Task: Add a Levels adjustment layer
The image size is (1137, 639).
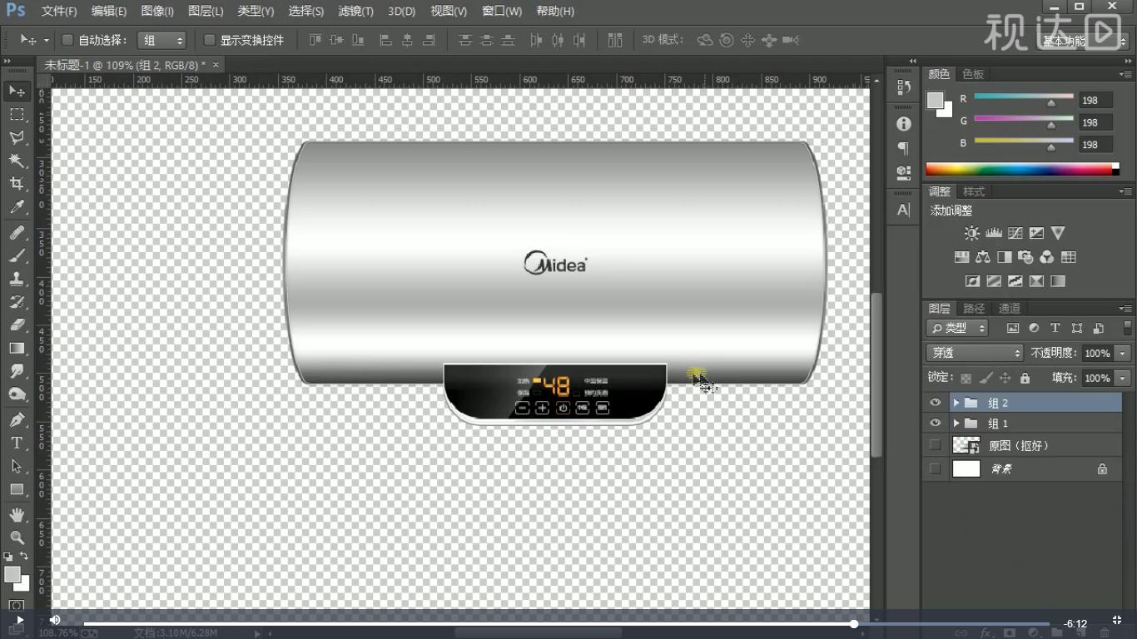Action: point(993,234)
